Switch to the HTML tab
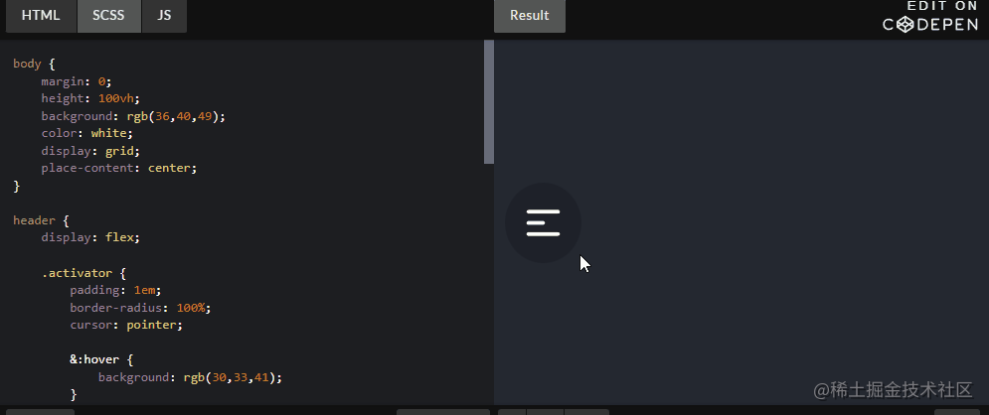Viewport: 989px width, 415px height. click(41, 16)
